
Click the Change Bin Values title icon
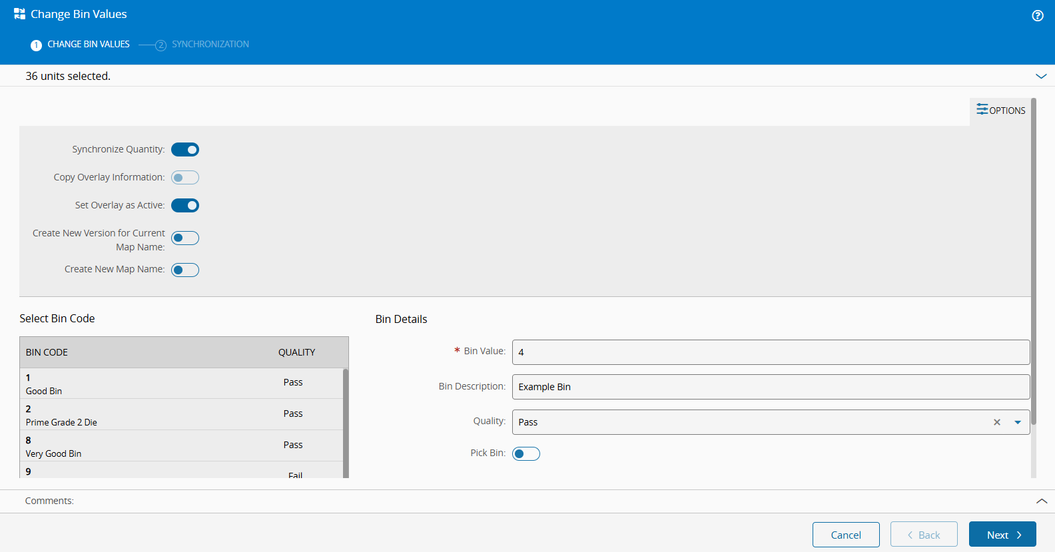pyautogui.click(x=19, y=14)
